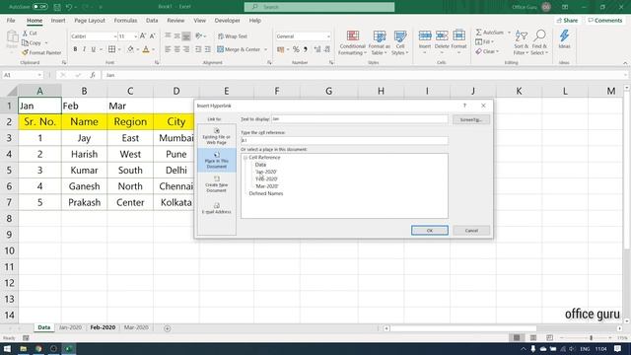Viewport: 631px width, 355px height.
Task: Open the font size dropdown
Action: coord(136,36)
